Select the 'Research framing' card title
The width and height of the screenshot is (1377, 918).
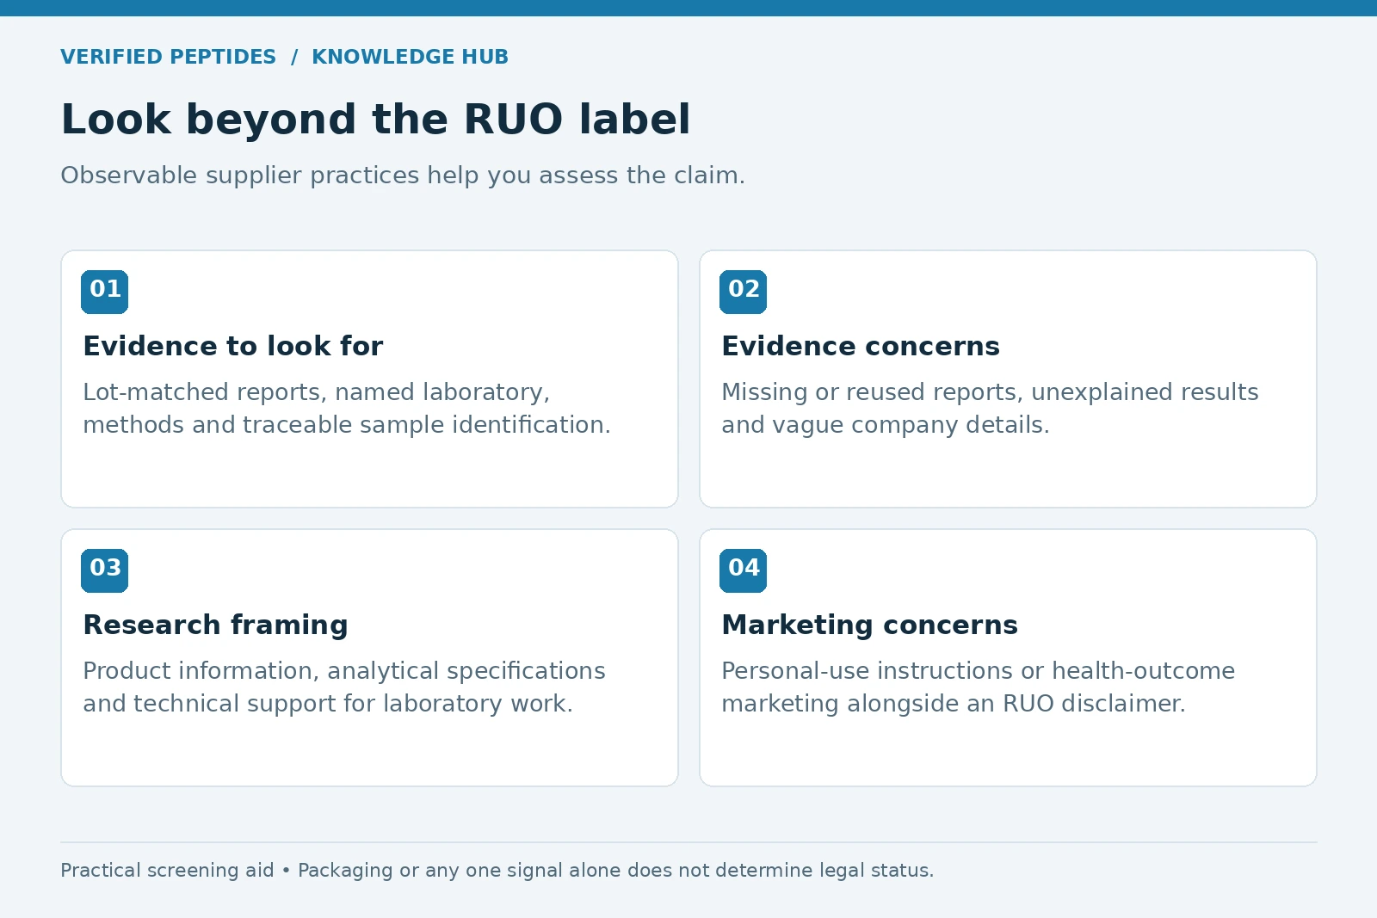[x=215, y=625]
